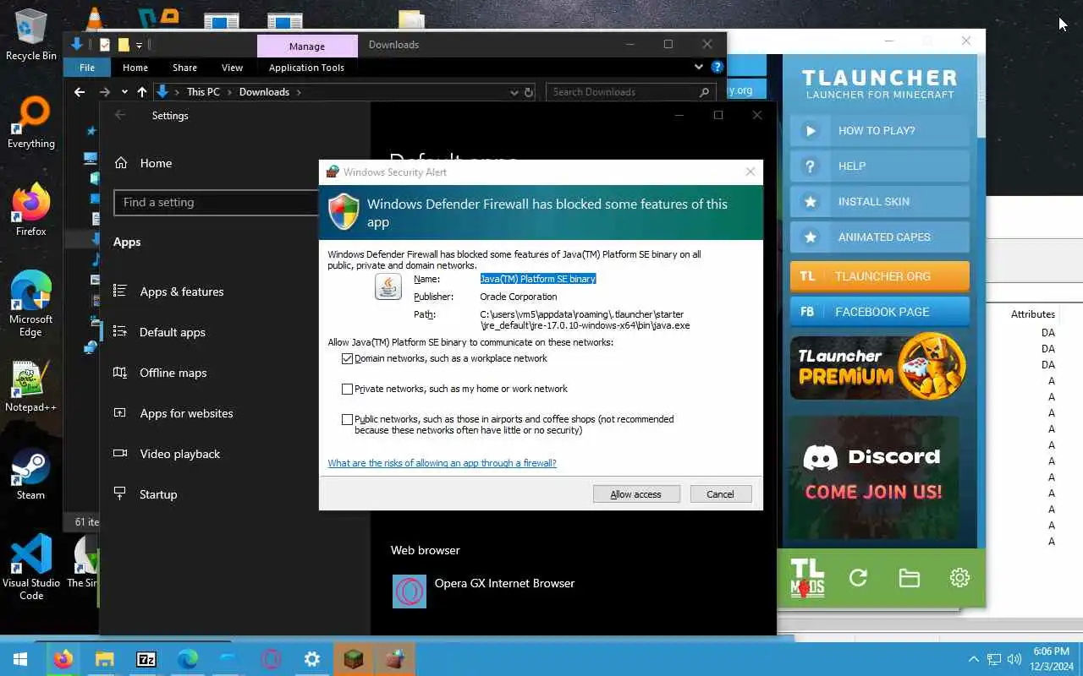Click Explorer back arrow

(x=80, y=92)
